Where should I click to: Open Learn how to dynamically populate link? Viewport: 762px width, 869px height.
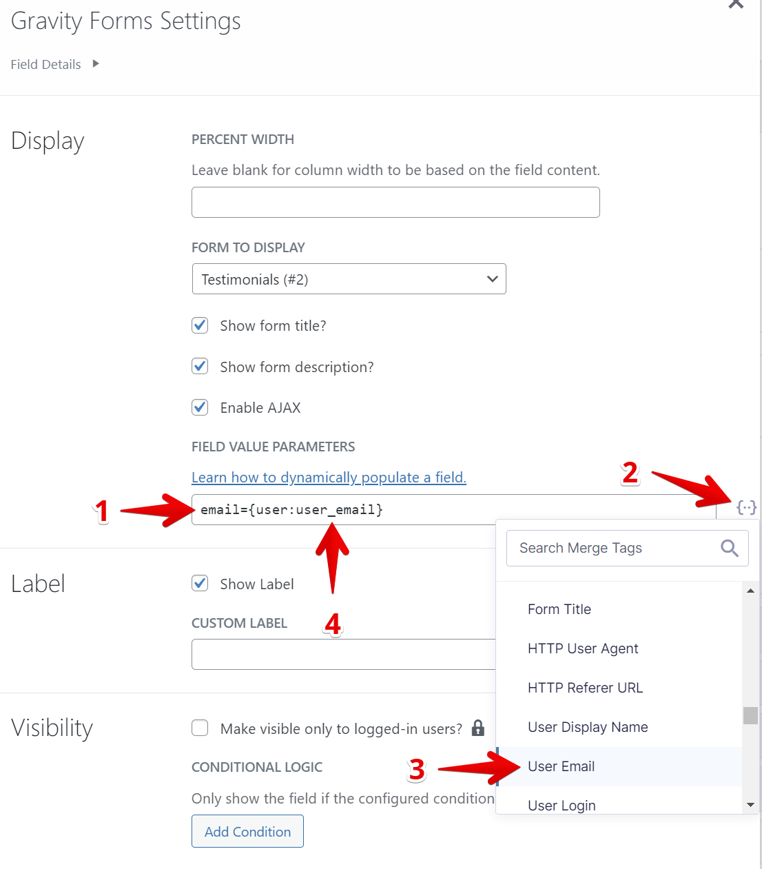point(329,478)
